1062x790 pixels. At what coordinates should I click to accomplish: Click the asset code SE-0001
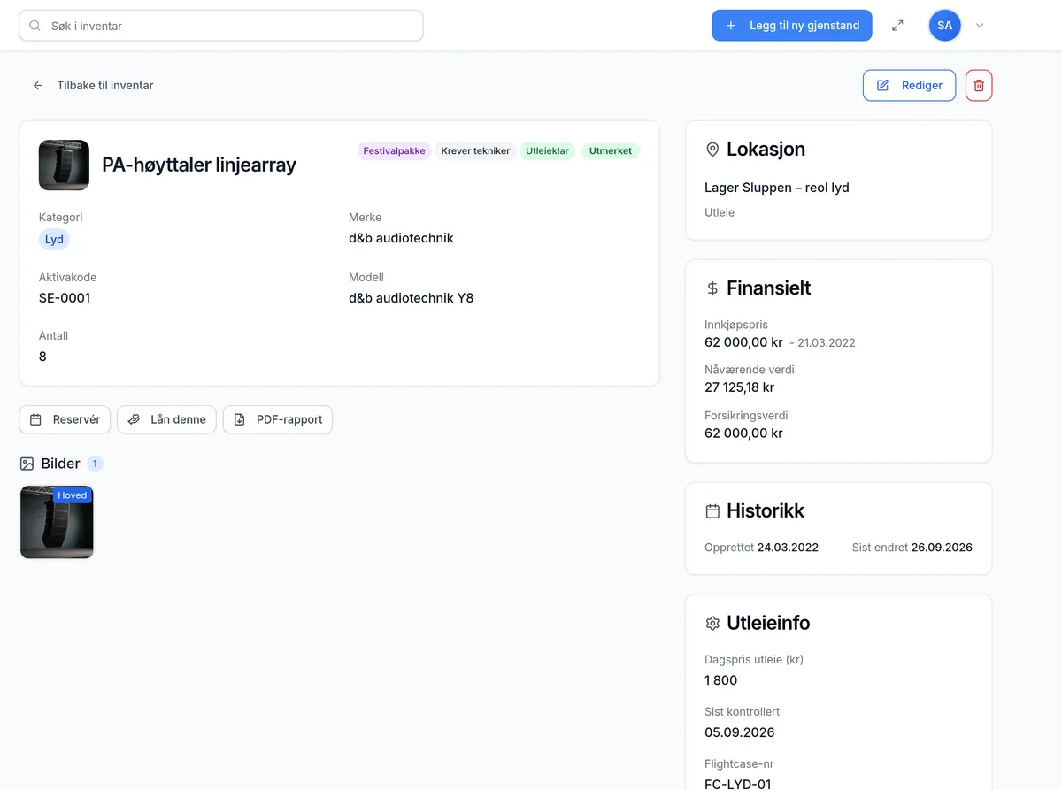coord(65,298)
